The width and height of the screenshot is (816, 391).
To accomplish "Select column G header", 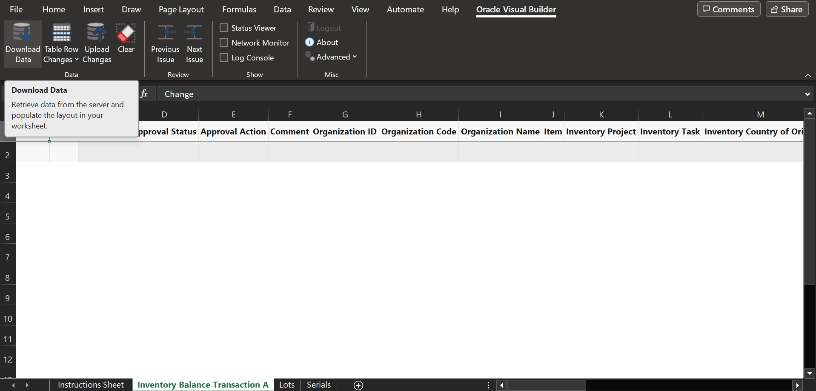I will coord(345,114).
